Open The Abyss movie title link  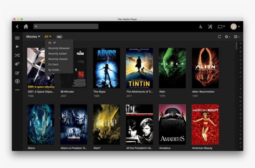[x=100, y=92]
